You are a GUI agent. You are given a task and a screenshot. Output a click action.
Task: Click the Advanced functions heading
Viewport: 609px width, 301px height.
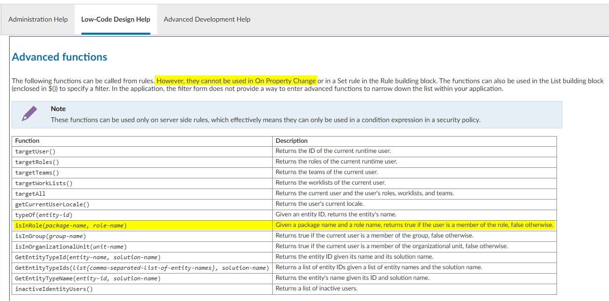59,57
